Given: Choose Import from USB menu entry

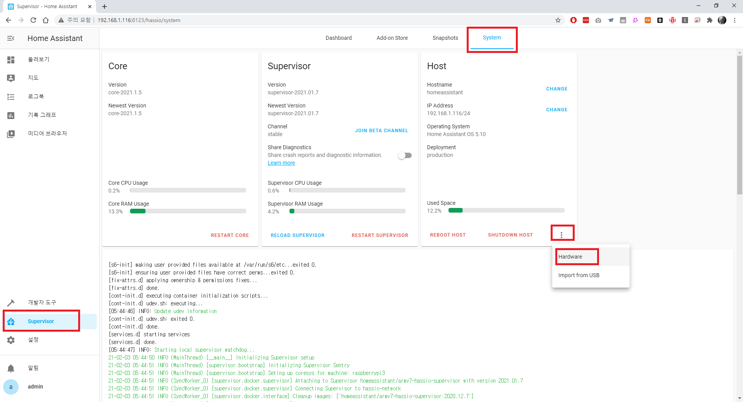Looking at the screenshot, I should 591,275.
